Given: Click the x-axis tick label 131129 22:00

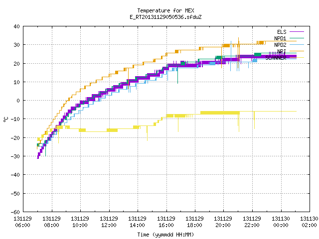Looking at the screenshot, I should [252, 222].
